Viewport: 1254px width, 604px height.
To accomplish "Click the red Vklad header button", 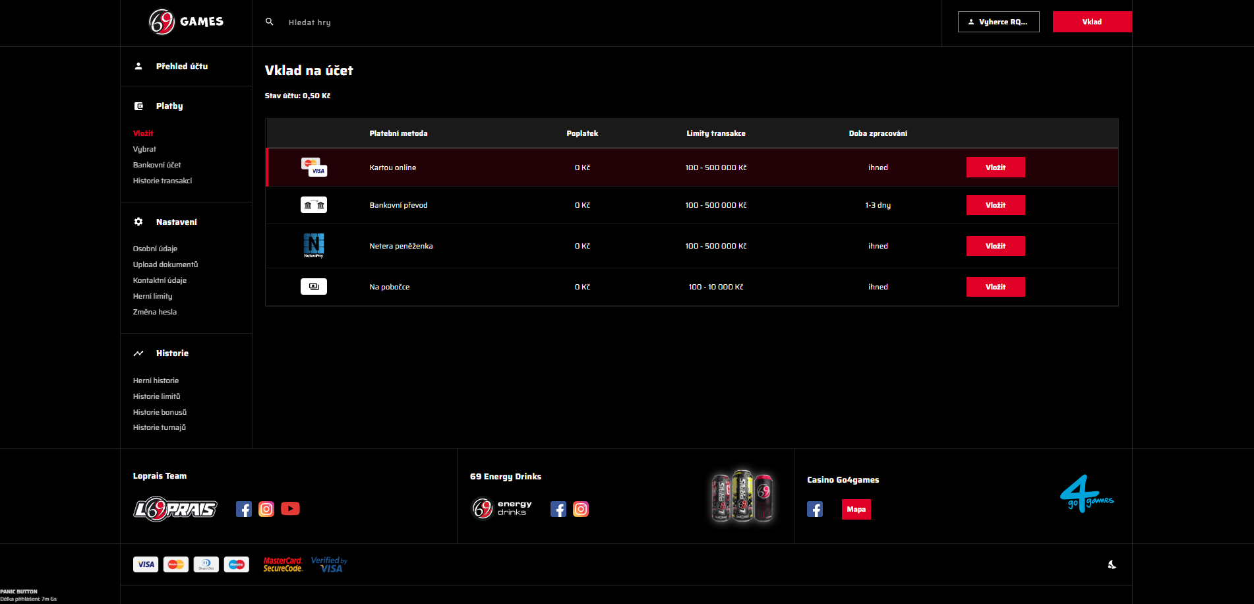I will coord(1092,22).
